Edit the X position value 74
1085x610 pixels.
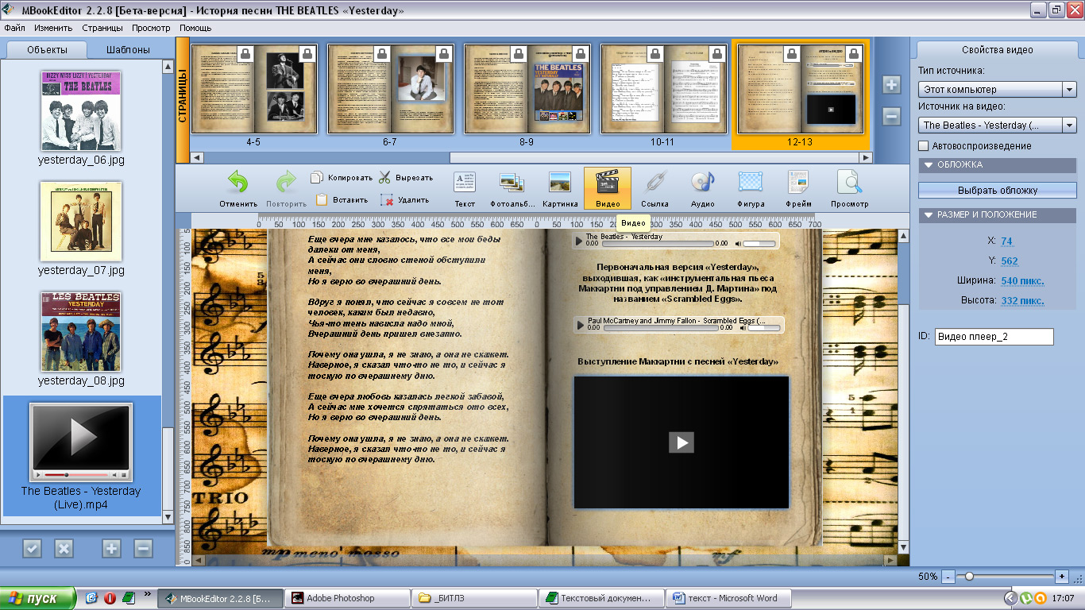click(x=1006, y=241)
